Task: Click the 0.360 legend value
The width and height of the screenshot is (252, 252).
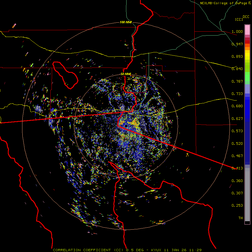Action: pyautogui.click(x=237, y=181)
